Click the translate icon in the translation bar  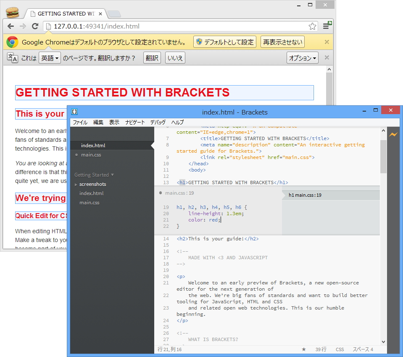(12, 58)
